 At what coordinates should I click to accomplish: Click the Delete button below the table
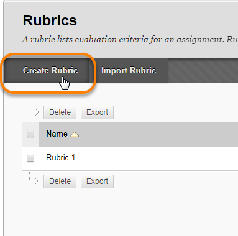point(60,181)
